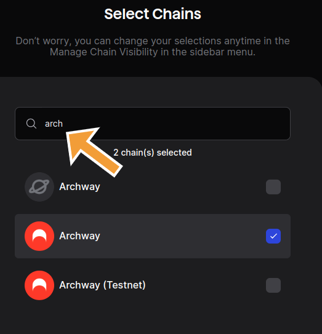Uncheck the selected Archway chain checkbox
The width and height of the screenshot is (322, 334).
click(273, 236)
